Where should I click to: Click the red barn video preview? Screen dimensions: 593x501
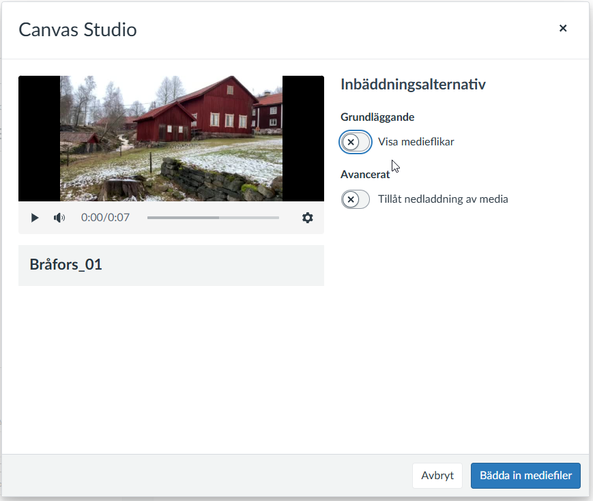pyautogui.click(x=171, y=138)
